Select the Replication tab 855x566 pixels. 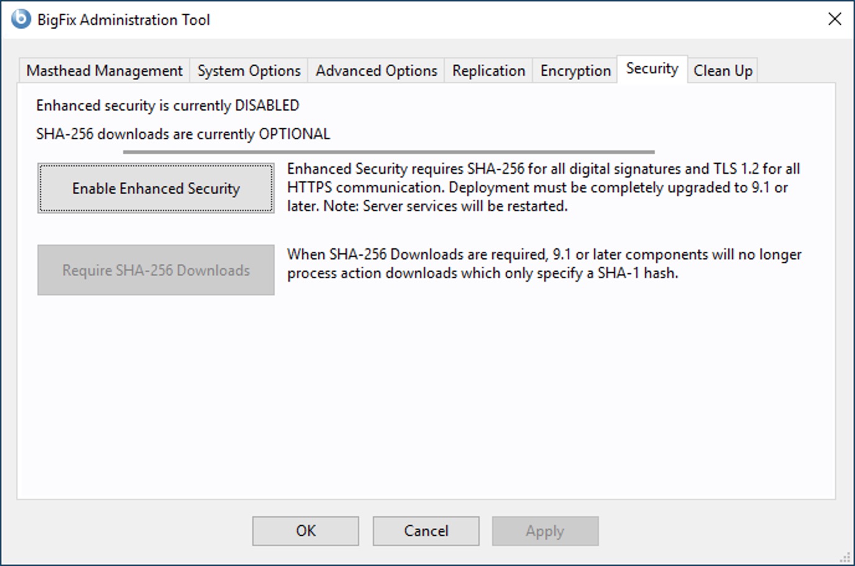coord(488,71)
